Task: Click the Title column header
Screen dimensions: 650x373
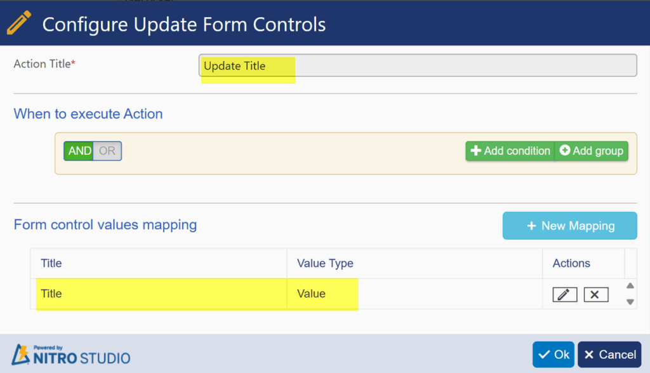Action: [51, 263]
